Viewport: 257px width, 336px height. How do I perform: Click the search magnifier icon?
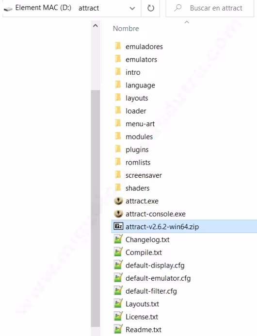tap(178, 8)
